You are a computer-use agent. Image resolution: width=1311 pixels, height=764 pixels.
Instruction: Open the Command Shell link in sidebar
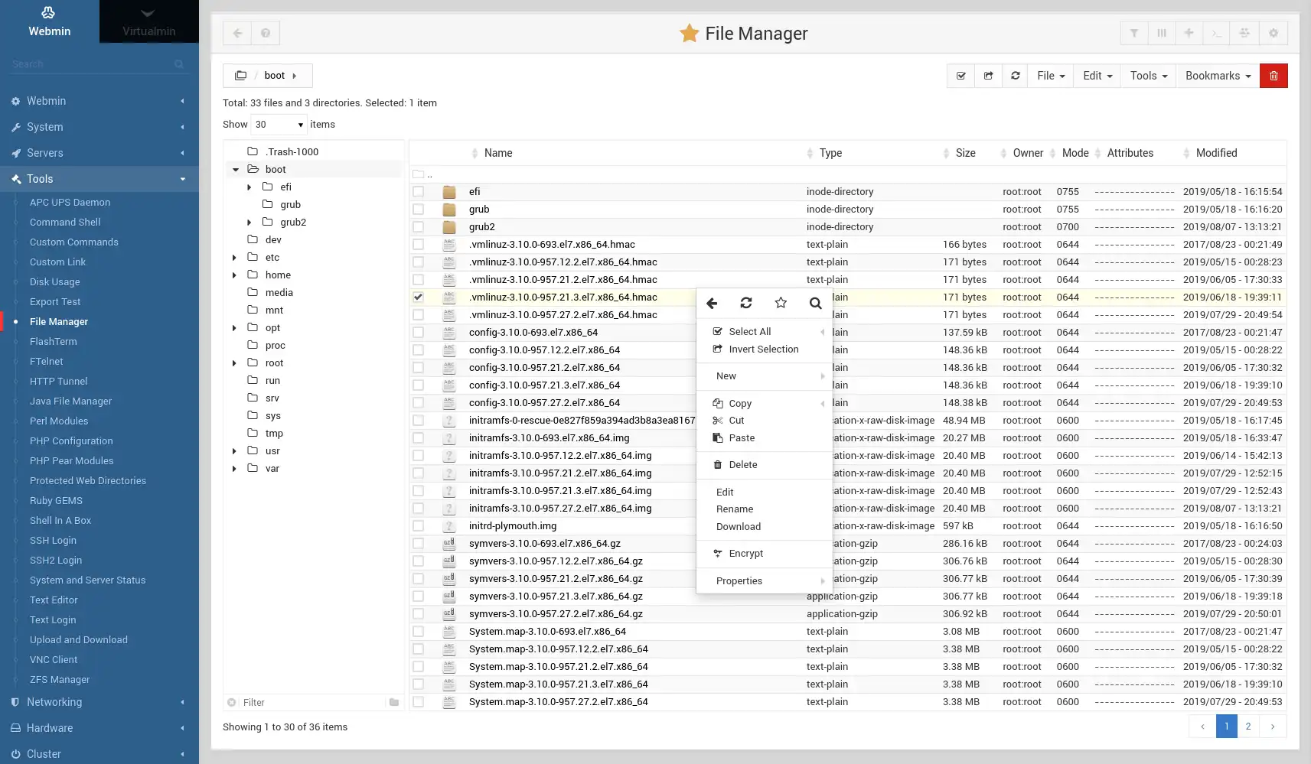click(x=65, y=223)
